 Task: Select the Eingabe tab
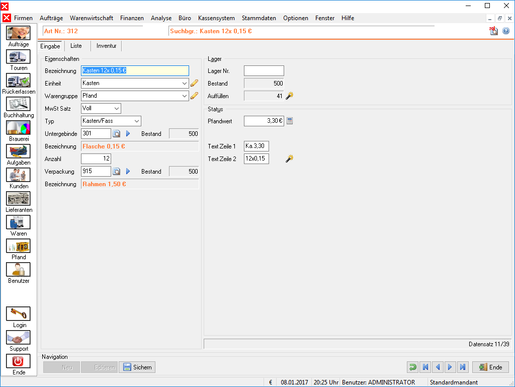pos(50,46)
